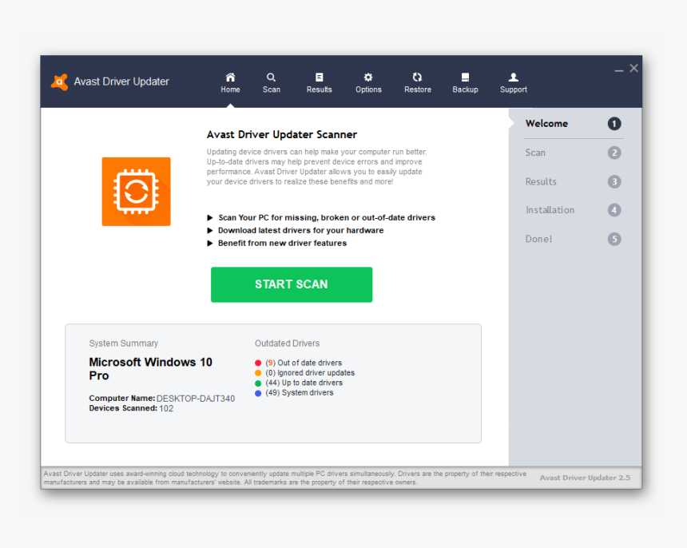Click step number 3 badge beside Results

tap(614, 181)
